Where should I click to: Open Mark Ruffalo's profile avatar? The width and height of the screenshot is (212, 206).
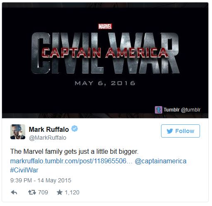click(x=18, y=132)
